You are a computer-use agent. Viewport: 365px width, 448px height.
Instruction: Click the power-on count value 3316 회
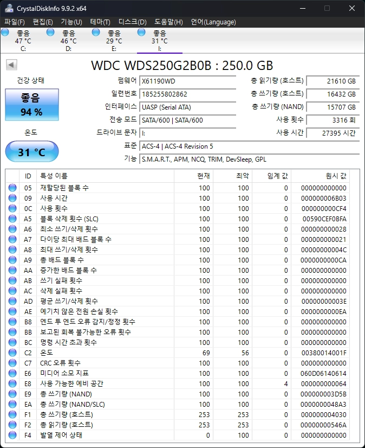(x=333, y=120)
